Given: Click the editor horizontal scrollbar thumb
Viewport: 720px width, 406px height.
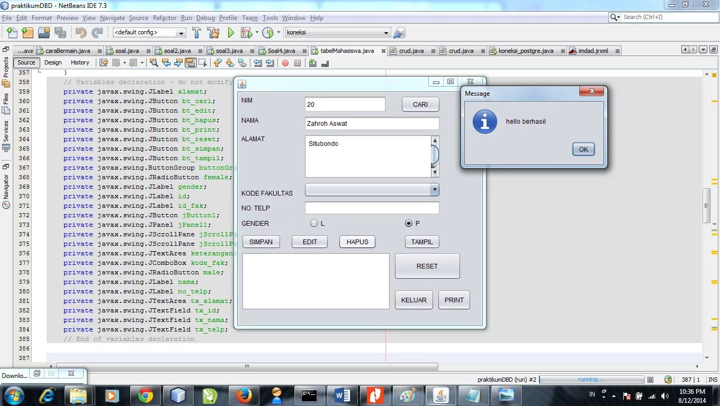Looking at the screenshot, I should pos(247,366).
